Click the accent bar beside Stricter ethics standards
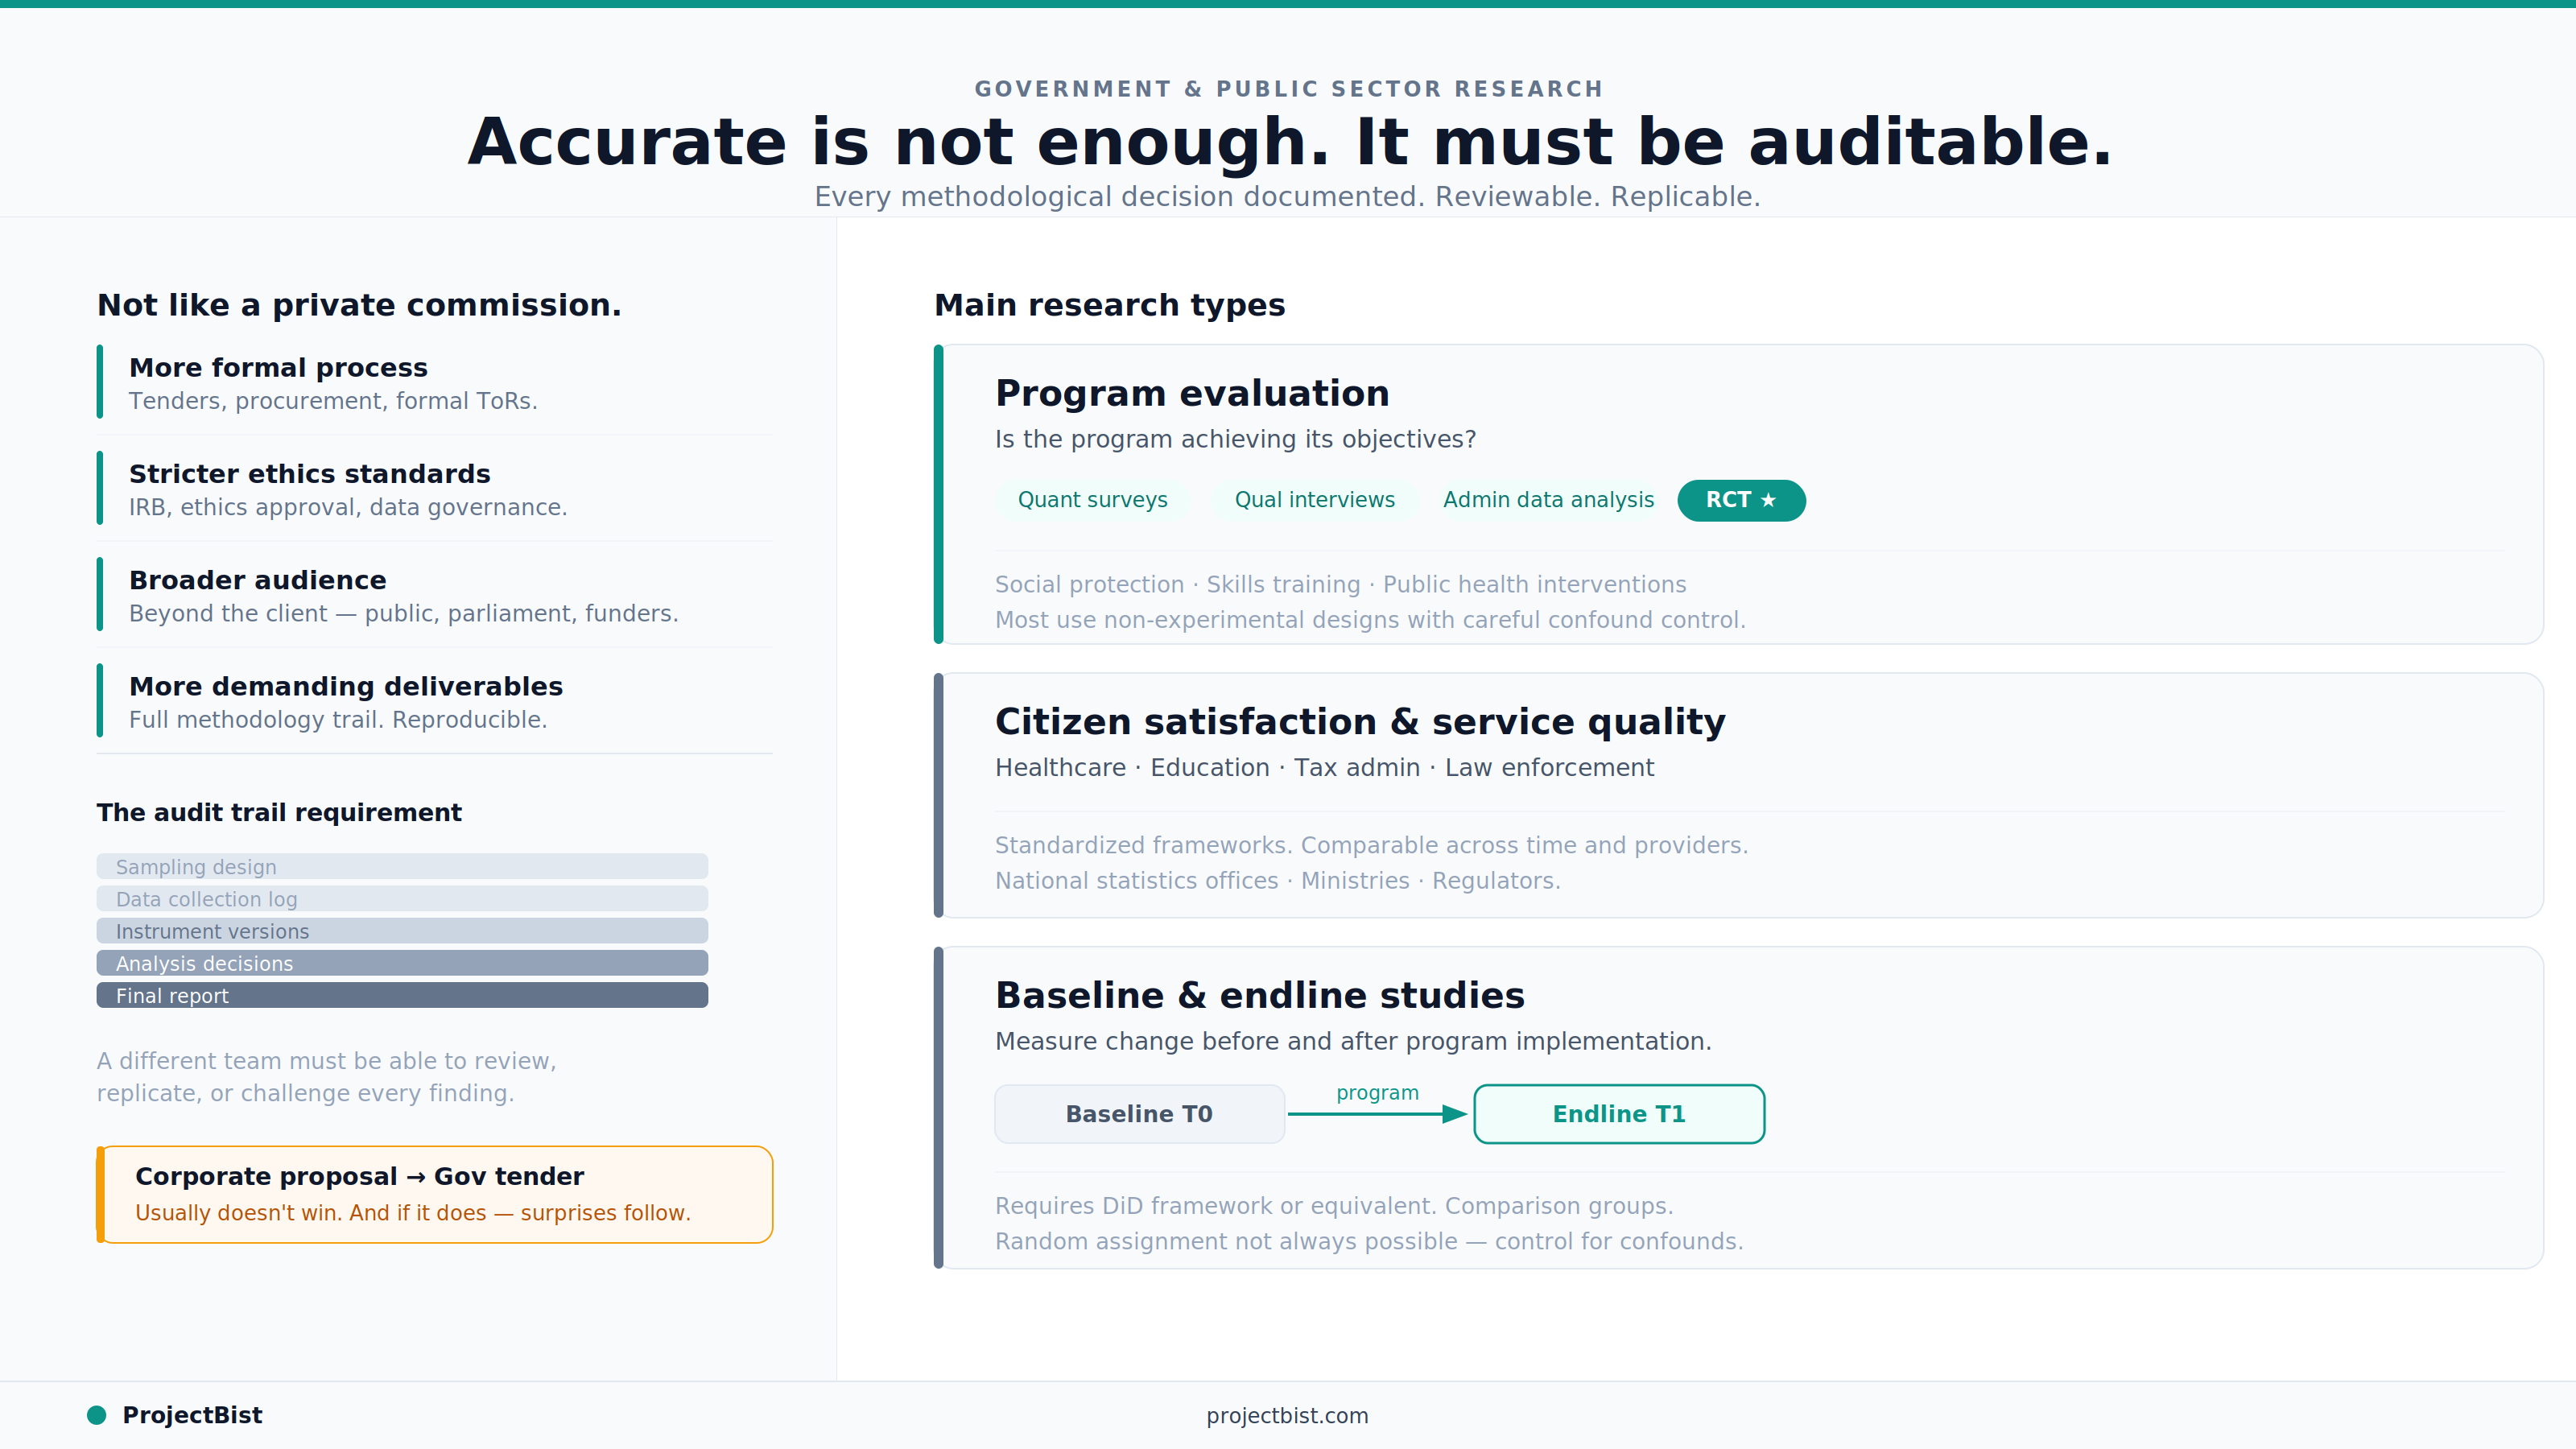Screen dimensions: 2576x1449 99,488
